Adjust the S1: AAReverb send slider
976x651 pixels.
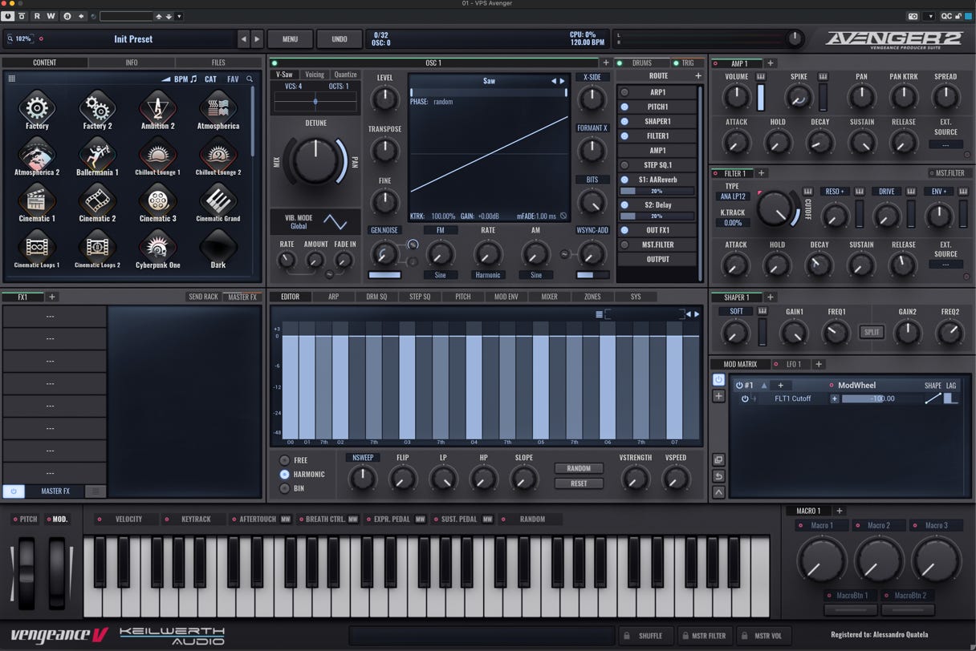pyautogui.click(x=657, y=192)
